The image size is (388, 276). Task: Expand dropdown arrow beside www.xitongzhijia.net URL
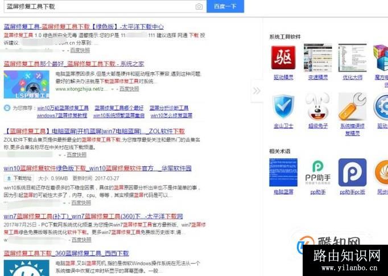coord(113,89)
